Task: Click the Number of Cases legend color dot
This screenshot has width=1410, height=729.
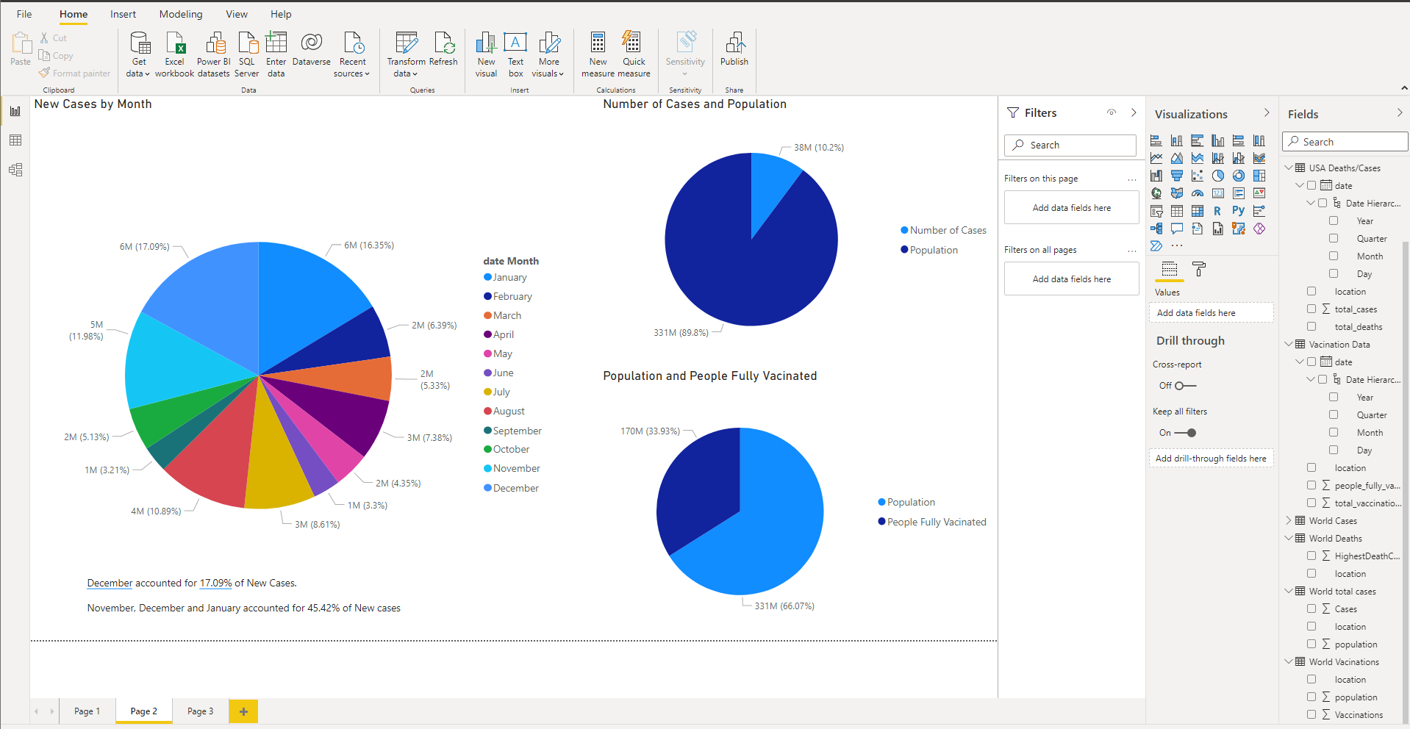Action: coord(903,230)
